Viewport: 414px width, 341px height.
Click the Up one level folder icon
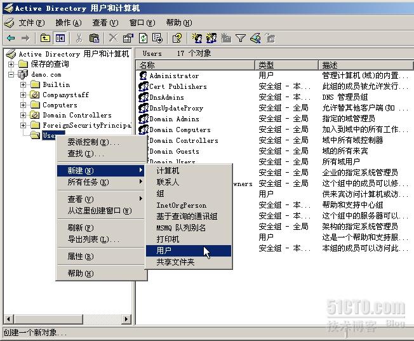(x=45, y=38)
